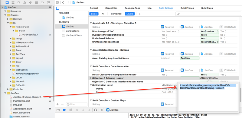The height and width of the screenshot is (118, 242).
Task: Switch to Levels view toggle
Action: click(x=130, y=14)
